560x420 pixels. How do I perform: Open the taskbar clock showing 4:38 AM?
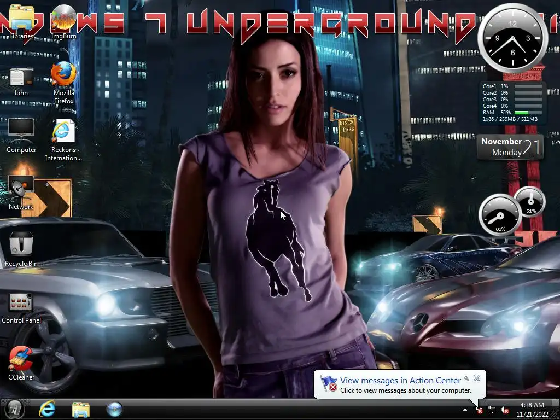tap(532, 410)
